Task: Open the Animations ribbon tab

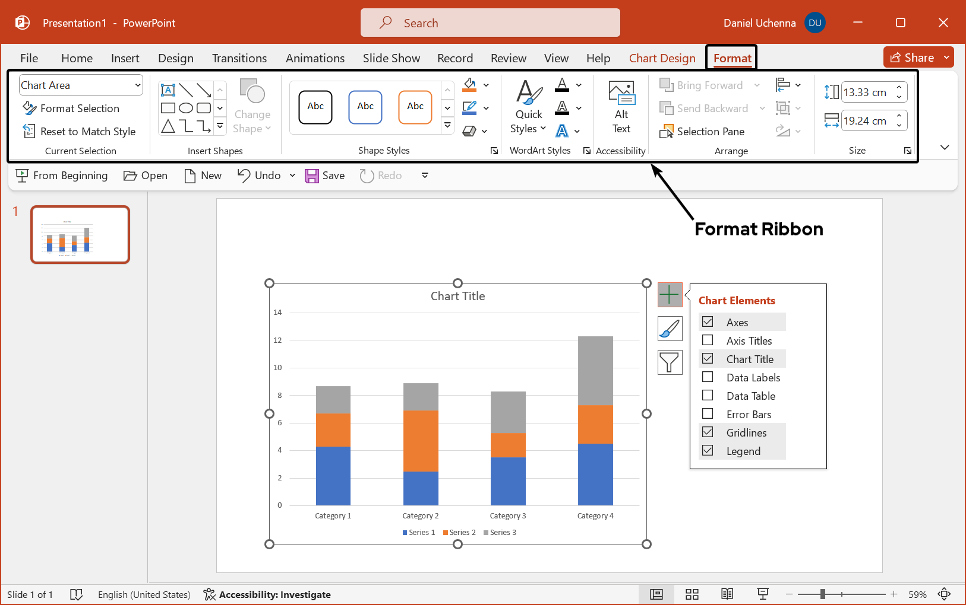Action: 315,58
